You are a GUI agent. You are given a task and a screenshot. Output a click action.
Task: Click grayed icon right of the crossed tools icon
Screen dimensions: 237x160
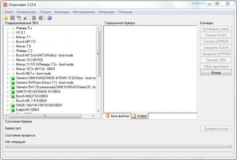click(34, 18)
